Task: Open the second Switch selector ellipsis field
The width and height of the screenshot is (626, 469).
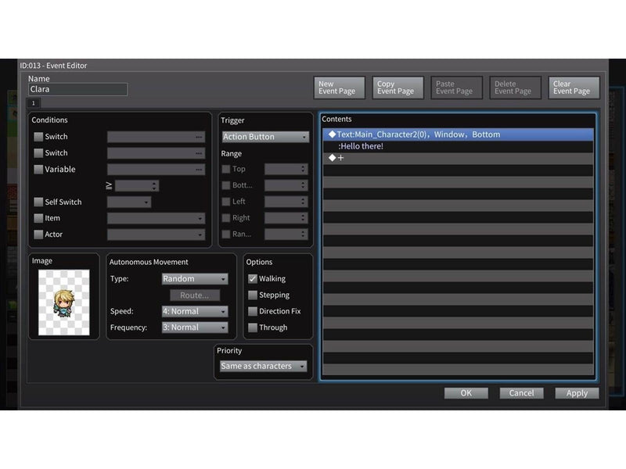Action: pos(156,153)
